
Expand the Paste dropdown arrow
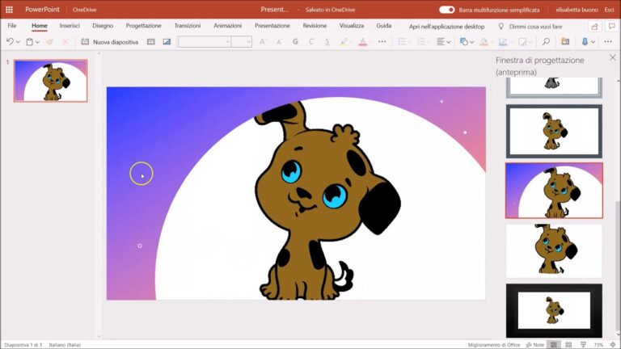pos(38,42)
